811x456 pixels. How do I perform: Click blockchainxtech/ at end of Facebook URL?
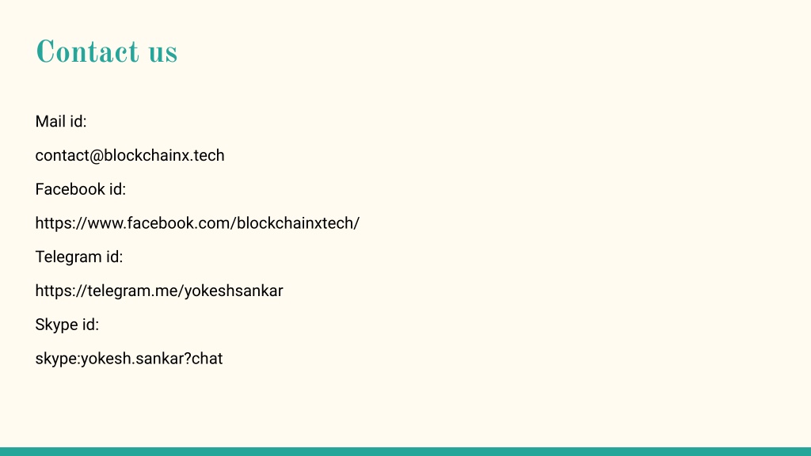click(298, 222)
